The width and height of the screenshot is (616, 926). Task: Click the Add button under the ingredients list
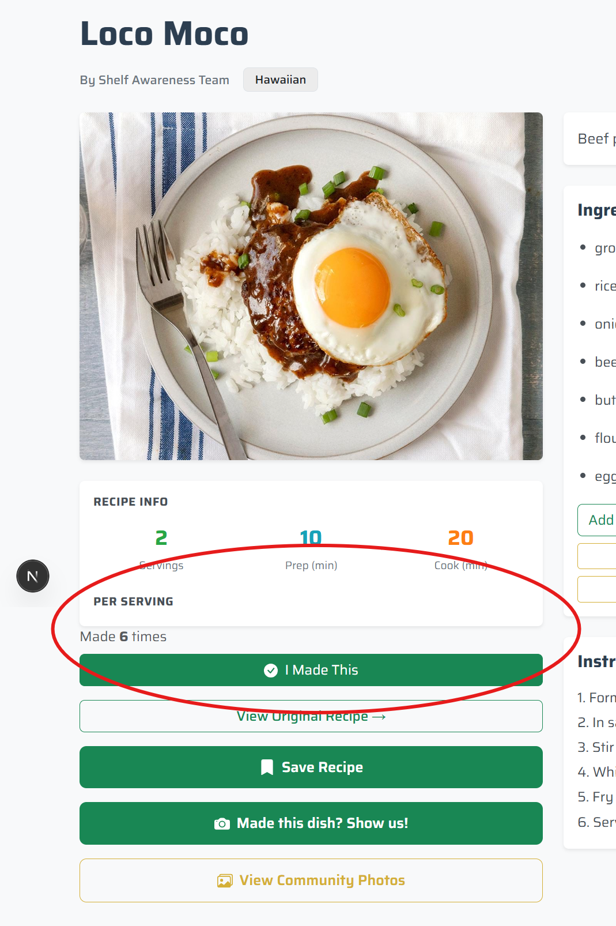(x=600, y=520)
